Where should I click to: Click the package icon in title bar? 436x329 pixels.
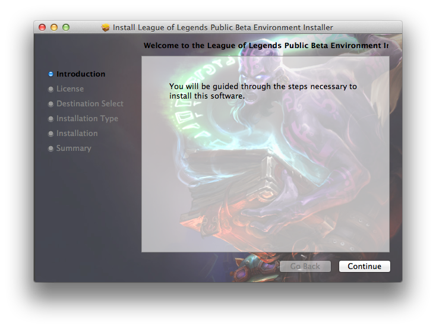click(x=105, y=27)
